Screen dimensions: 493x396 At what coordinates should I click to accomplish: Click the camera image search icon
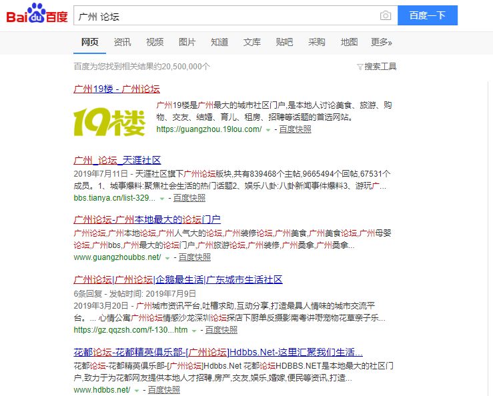(x=385, y=15)
